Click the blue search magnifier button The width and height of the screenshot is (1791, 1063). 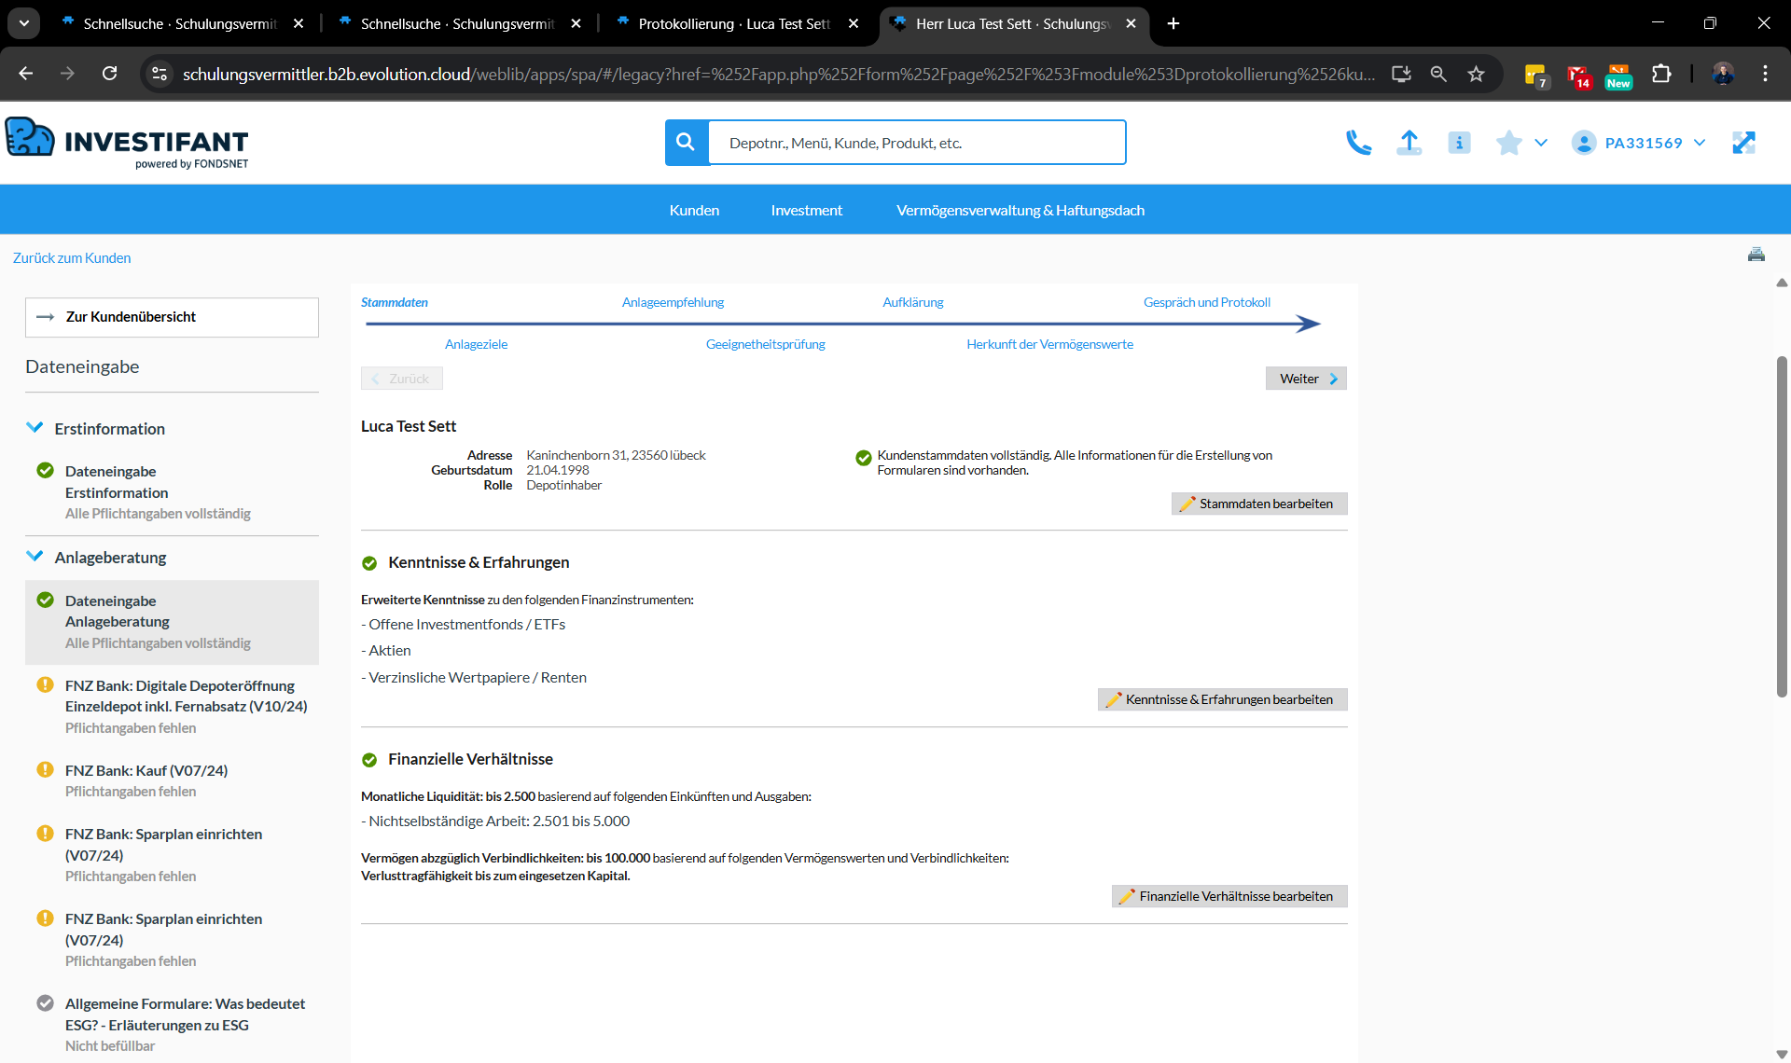[686, 143]
